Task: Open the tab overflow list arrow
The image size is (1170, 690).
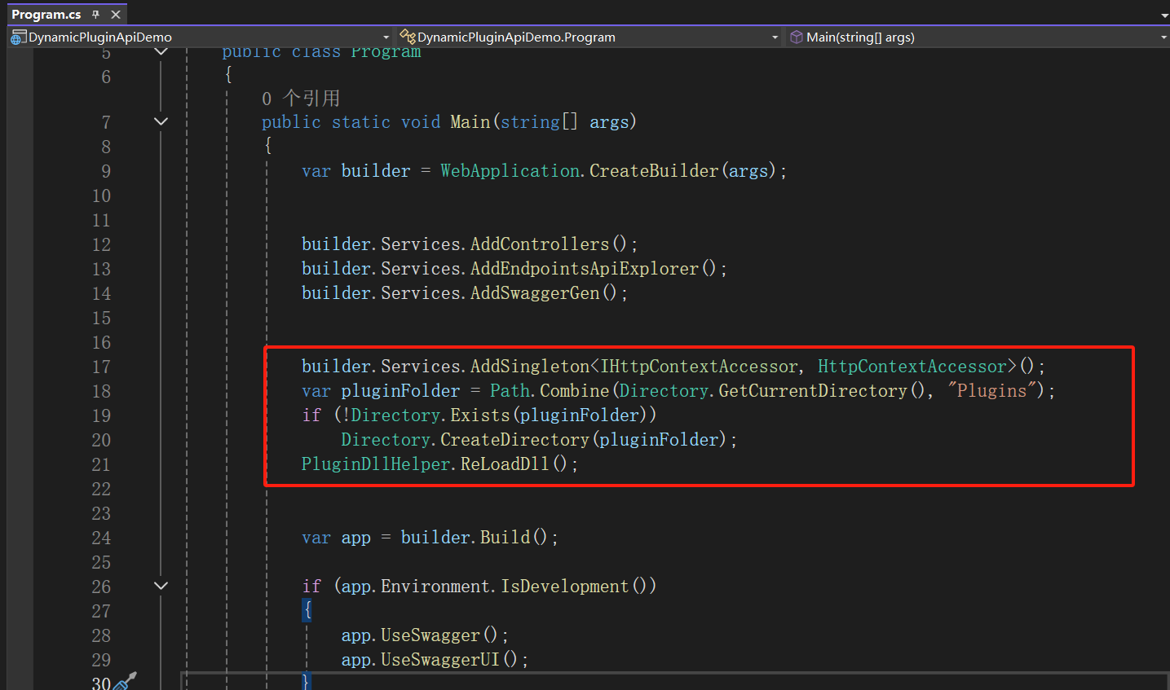Action: (1163, 15)
